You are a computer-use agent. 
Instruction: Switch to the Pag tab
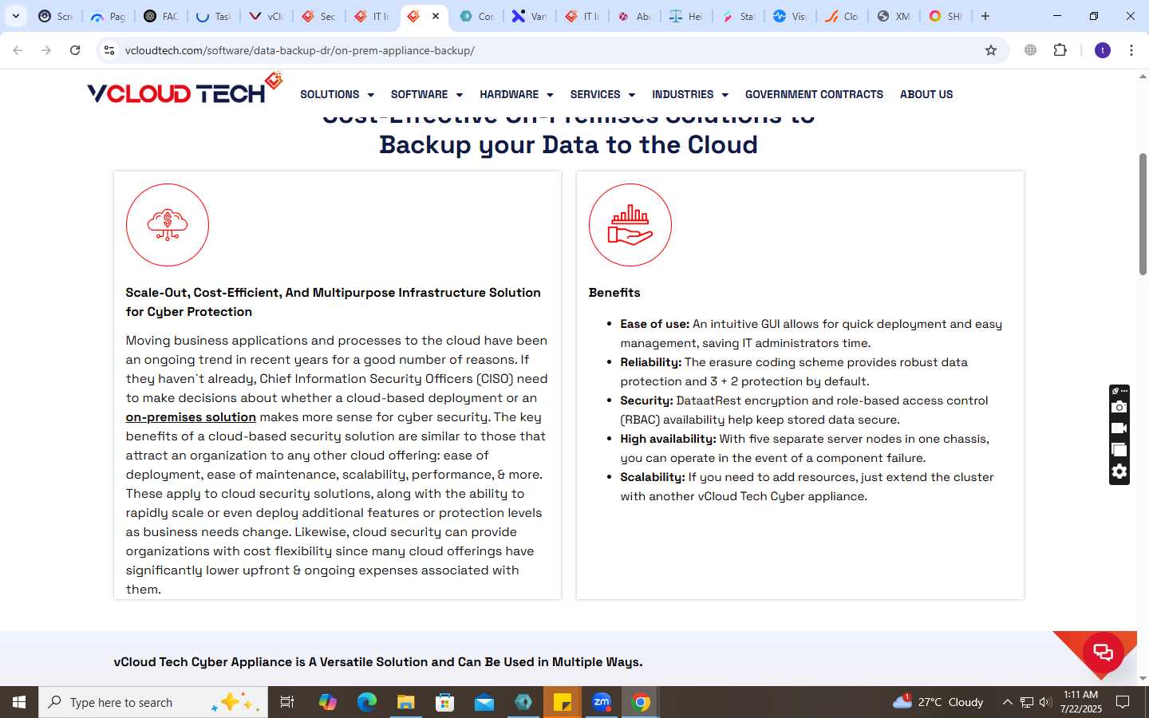click(109, 16)
